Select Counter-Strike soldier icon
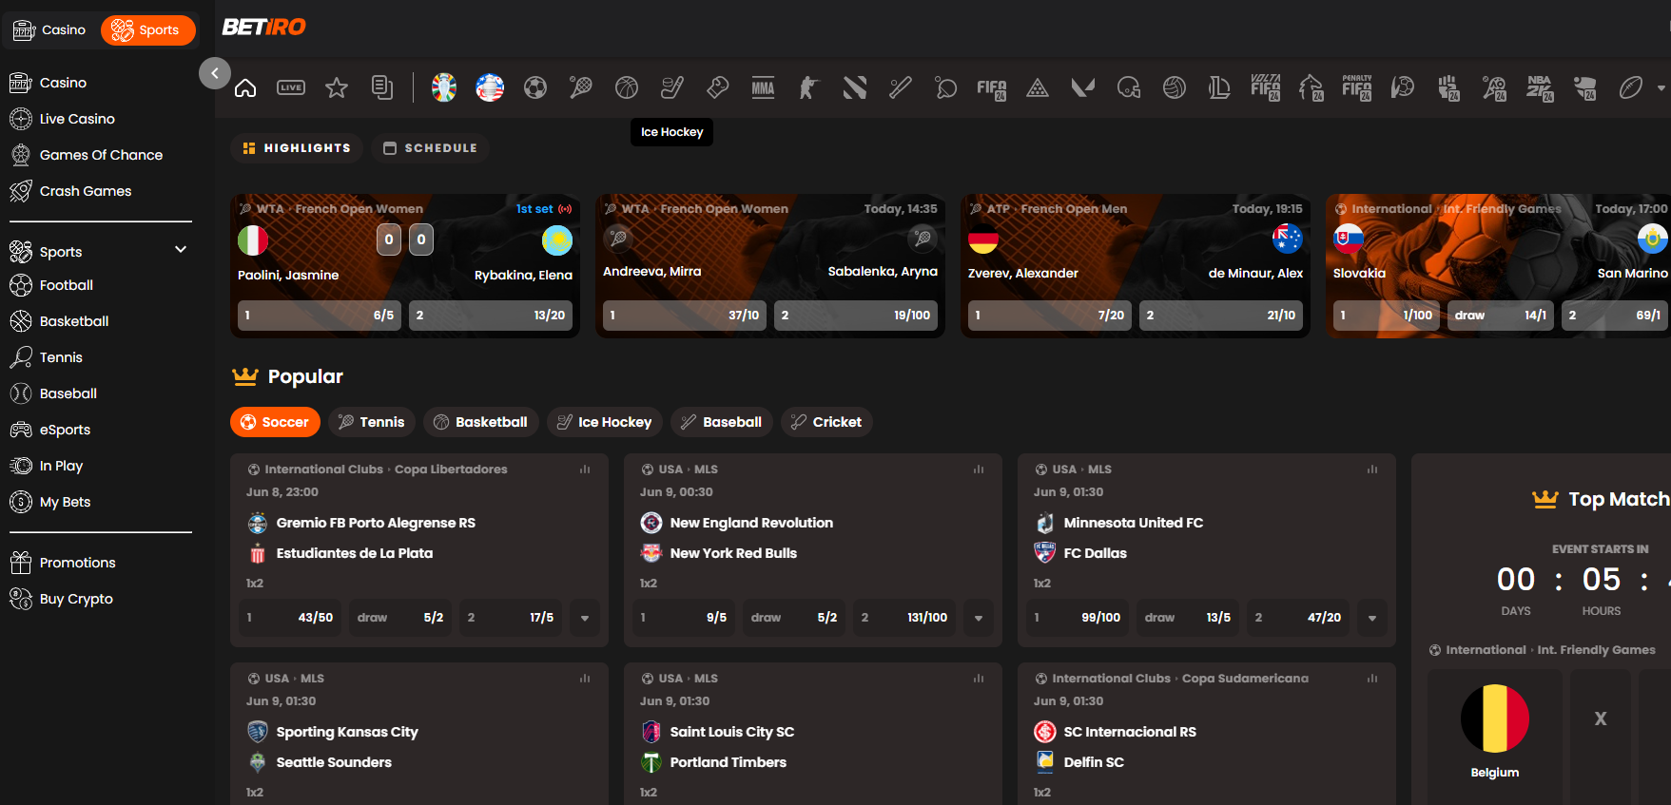Screen dimensions: 1671x805 [x=809, y=88]
